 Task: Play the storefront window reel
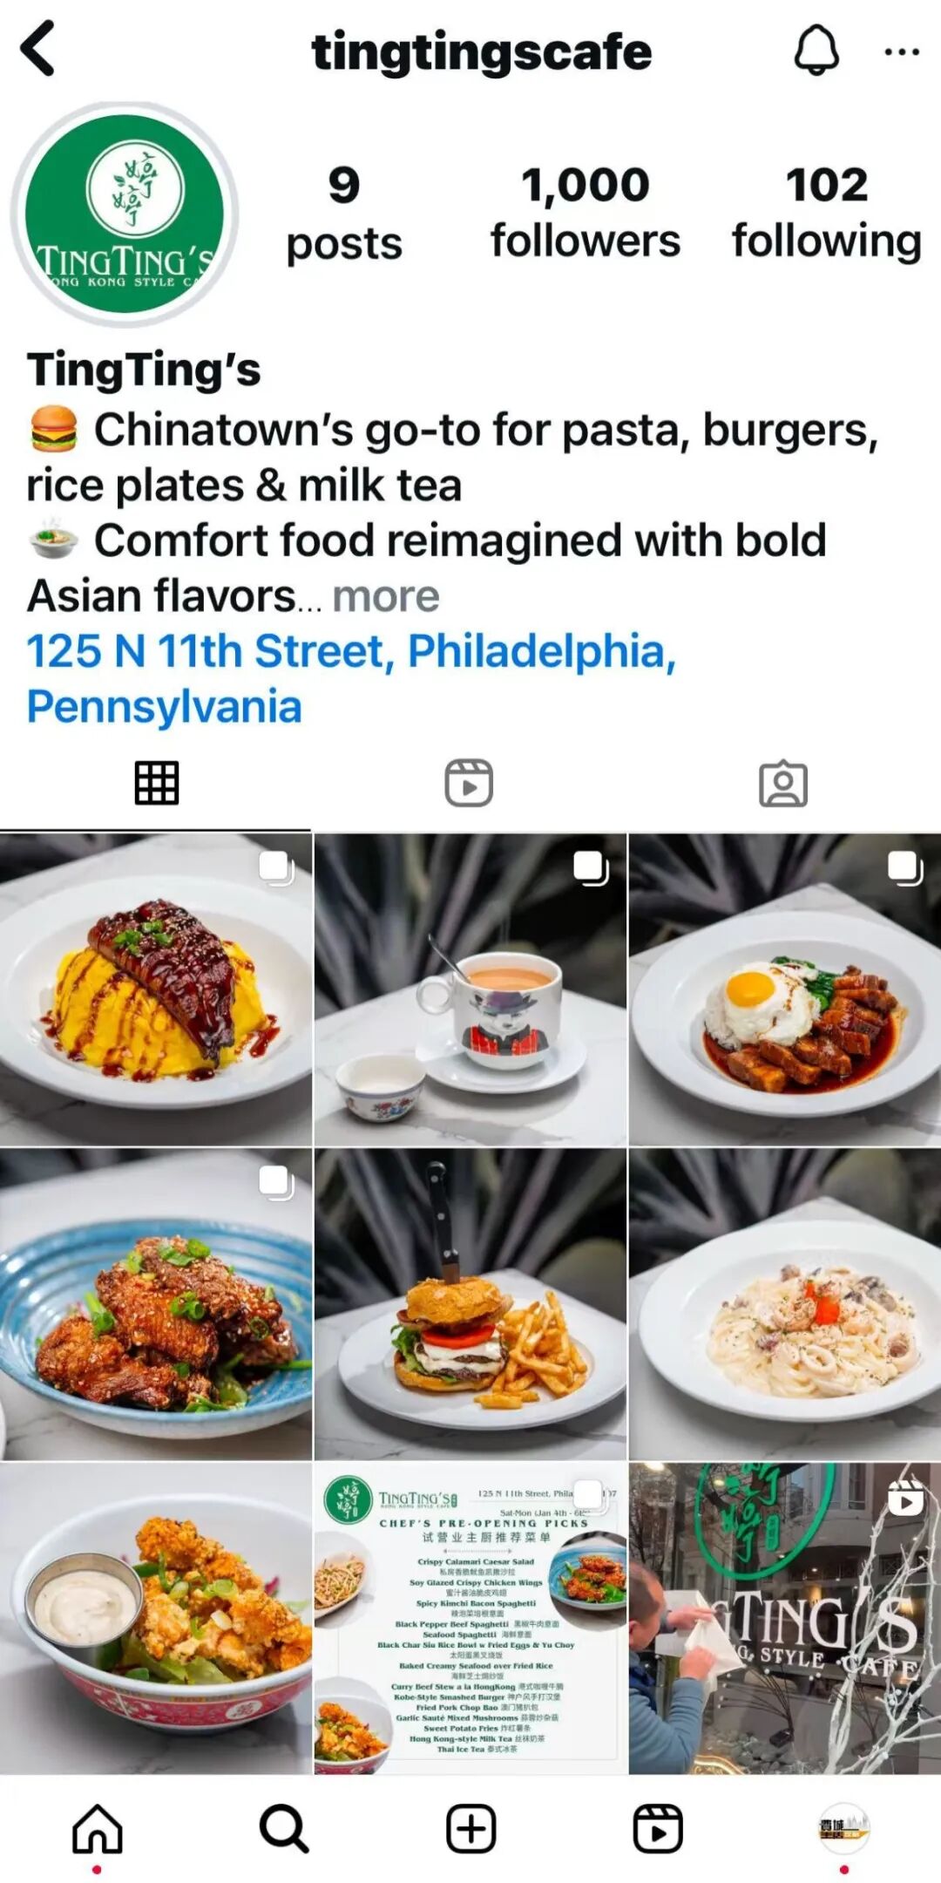[x=785, y=1619]
